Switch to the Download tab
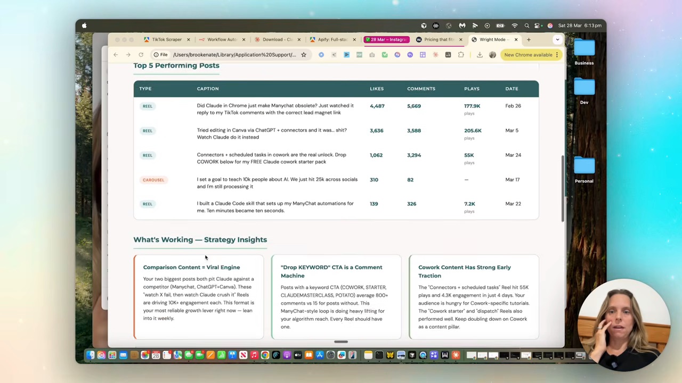The image size is (682, 383). 277,39
